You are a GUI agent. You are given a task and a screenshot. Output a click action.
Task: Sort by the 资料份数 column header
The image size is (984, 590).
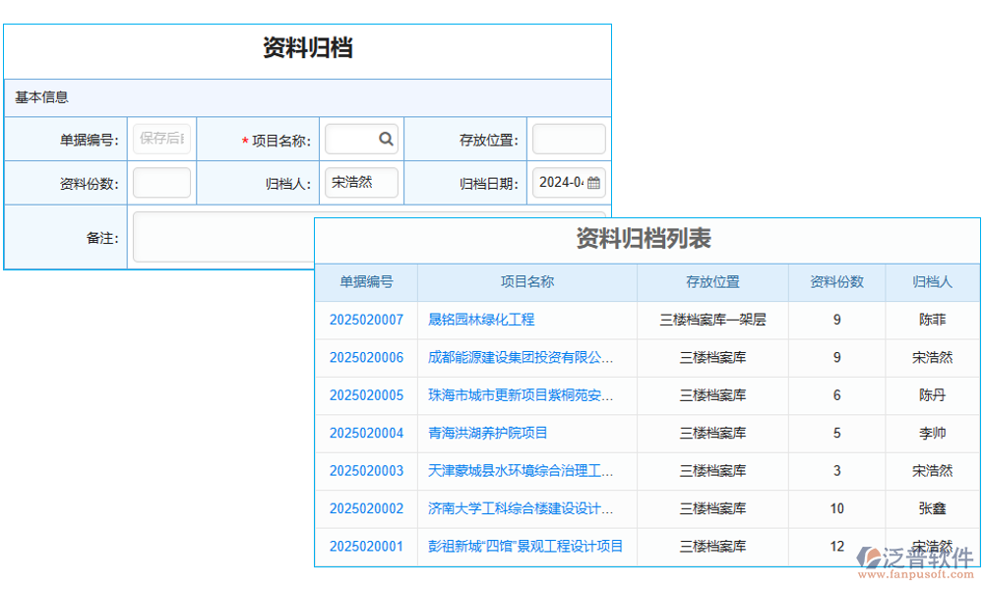coord(836,282)
